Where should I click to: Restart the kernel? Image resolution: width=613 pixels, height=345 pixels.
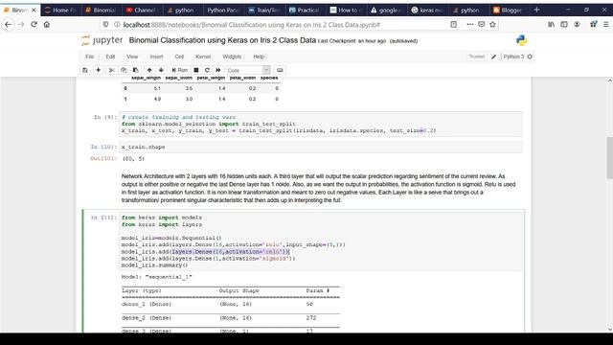[x=207, y=70]
